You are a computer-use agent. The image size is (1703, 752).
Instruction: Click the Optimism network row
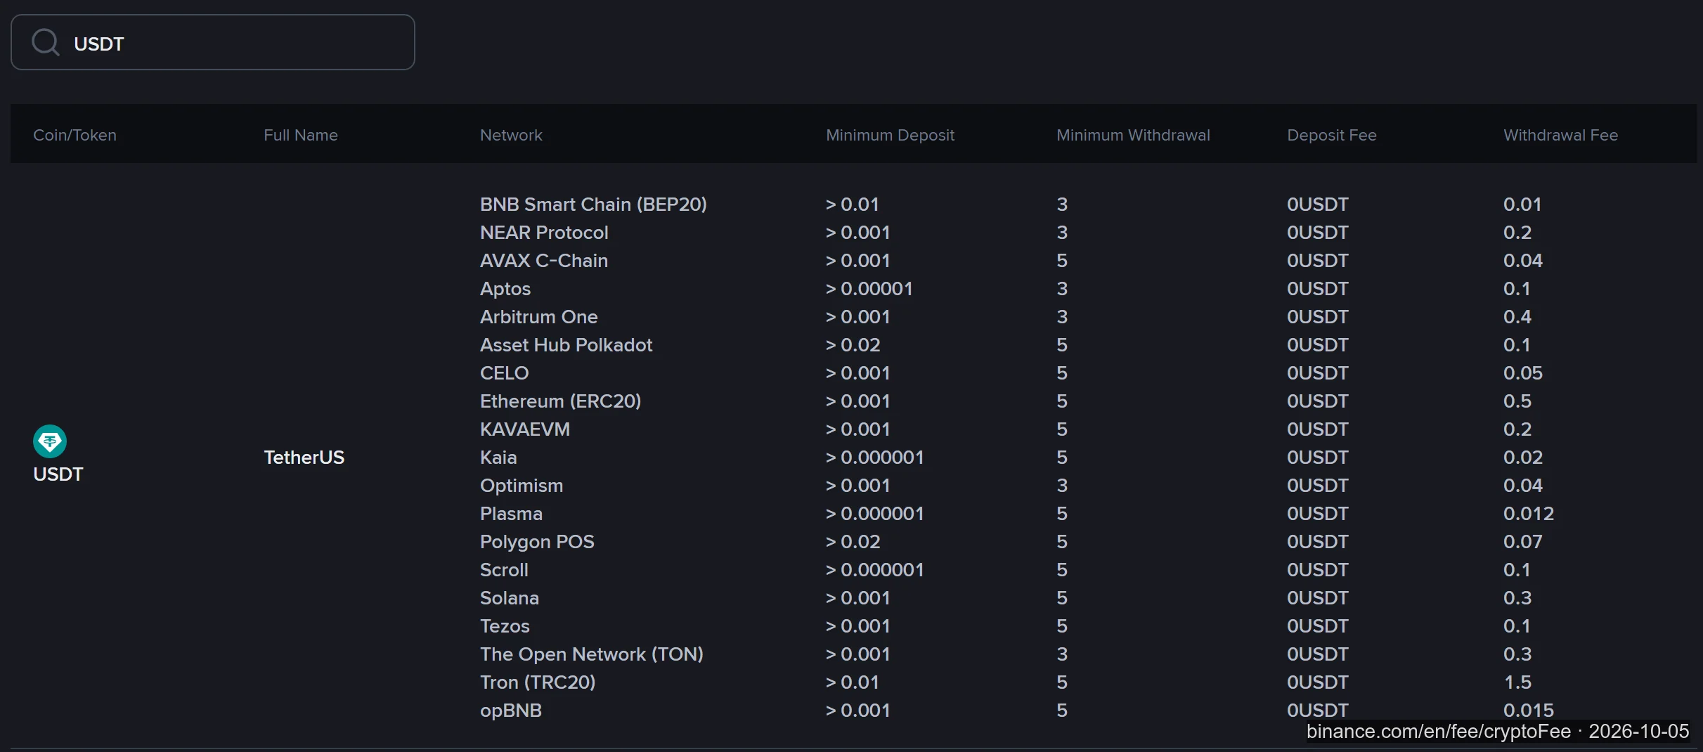click(522, 486)
